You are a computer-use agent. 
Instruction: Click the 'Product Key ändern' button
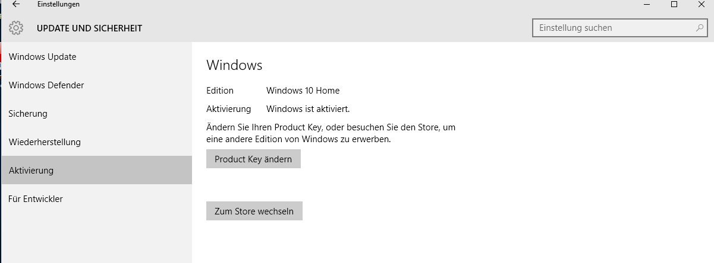click(x=253, y=159)
